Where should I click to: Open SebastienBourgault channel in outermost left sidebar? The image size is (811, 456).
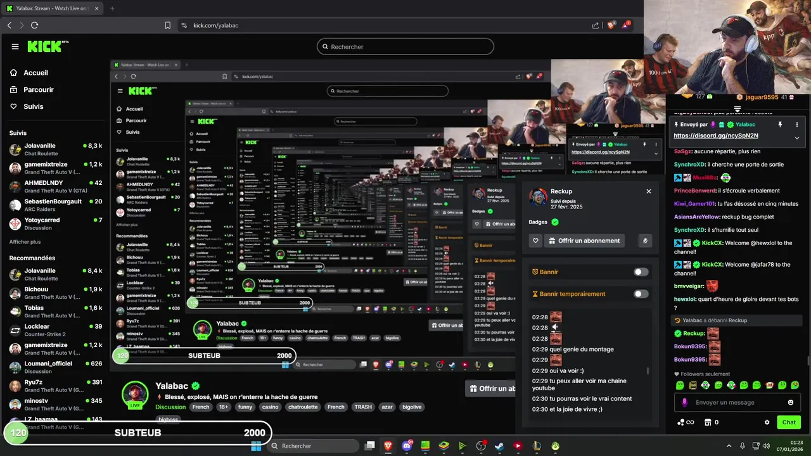[55, 205]
